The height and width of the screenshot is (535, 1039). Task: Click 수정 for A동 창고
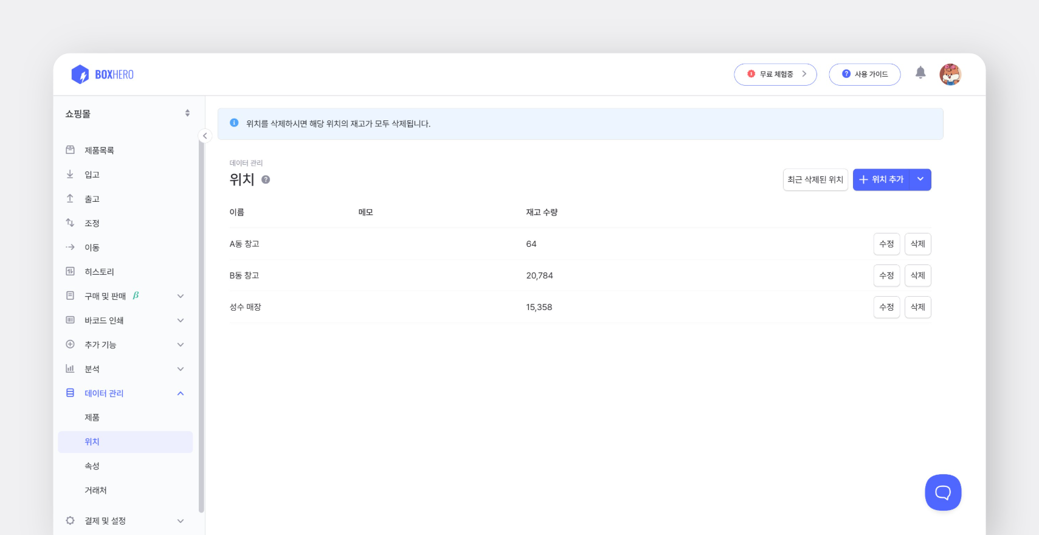point(886,244)
